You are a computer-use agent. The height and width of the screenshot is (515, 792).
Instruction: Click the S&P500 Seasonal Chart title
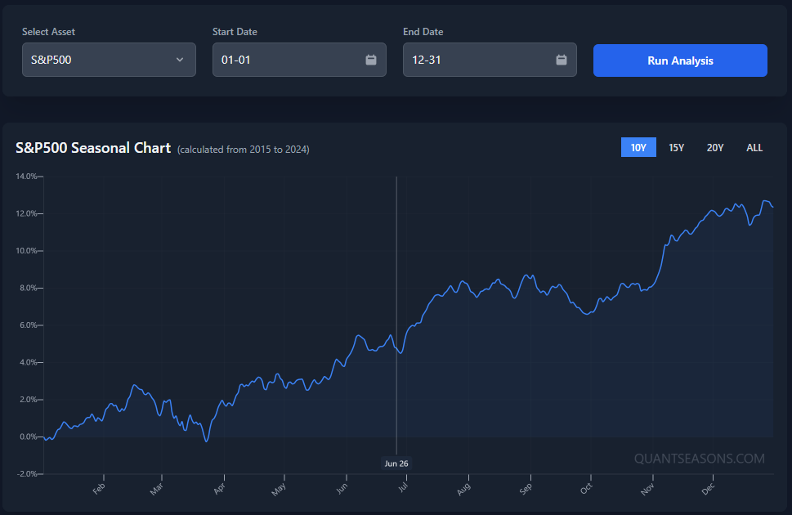(x=93, y=148)
